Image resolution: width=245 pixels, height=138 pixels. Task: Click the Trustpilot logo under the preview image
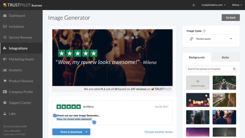(x=161, y=89)
